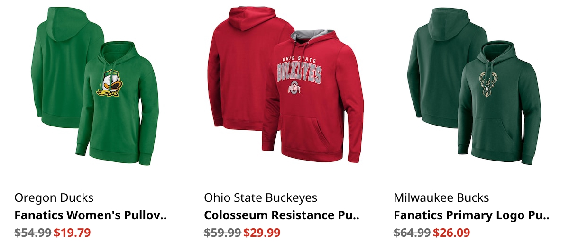Open the Oregon Ducks team link
This screenshot has height=251, width=569.
click(54, 197)
